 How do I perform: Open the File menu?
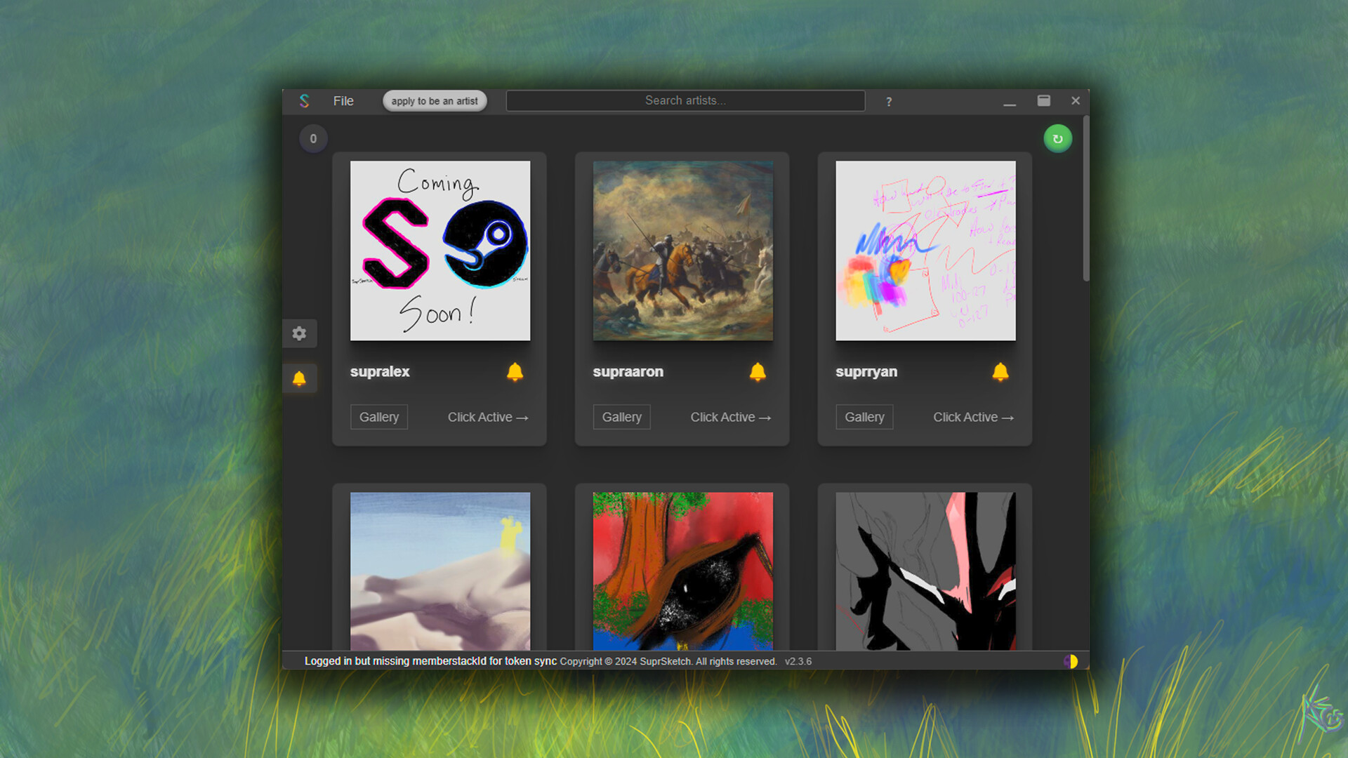(x=343, y=100)
